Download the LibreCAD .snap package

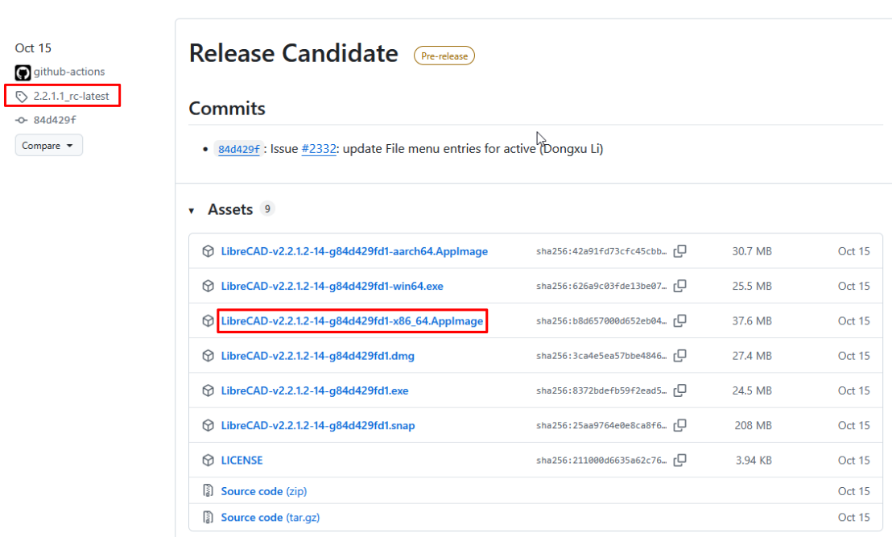tap(317, 425)
